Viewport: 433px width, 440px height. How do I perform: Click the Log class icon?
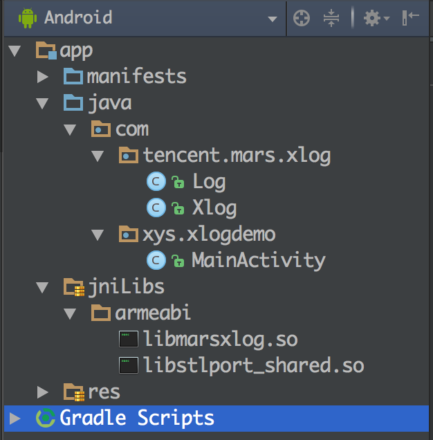(156, 181)
